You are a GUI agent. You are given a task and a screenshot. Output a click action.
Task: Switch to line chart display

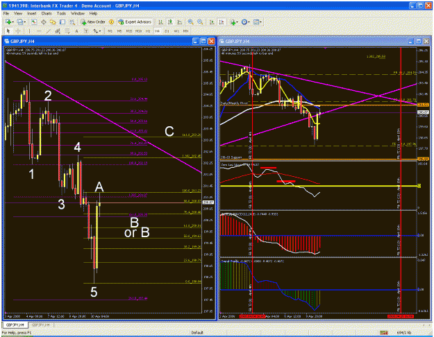[x=180, y=21]
